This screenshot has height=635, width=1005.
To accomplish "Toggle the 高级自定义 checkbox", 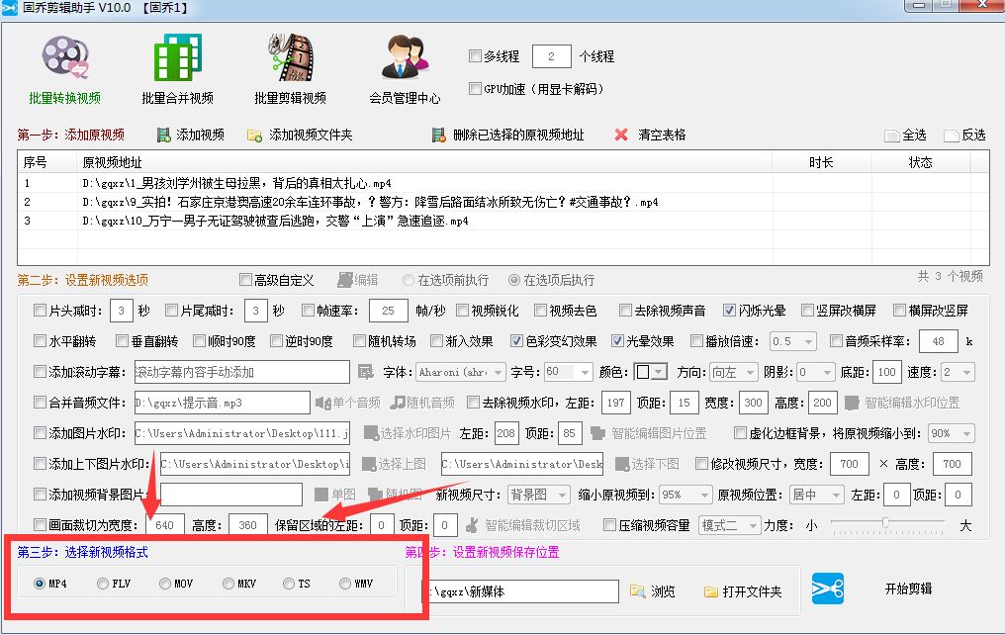I will pos(245,279).
